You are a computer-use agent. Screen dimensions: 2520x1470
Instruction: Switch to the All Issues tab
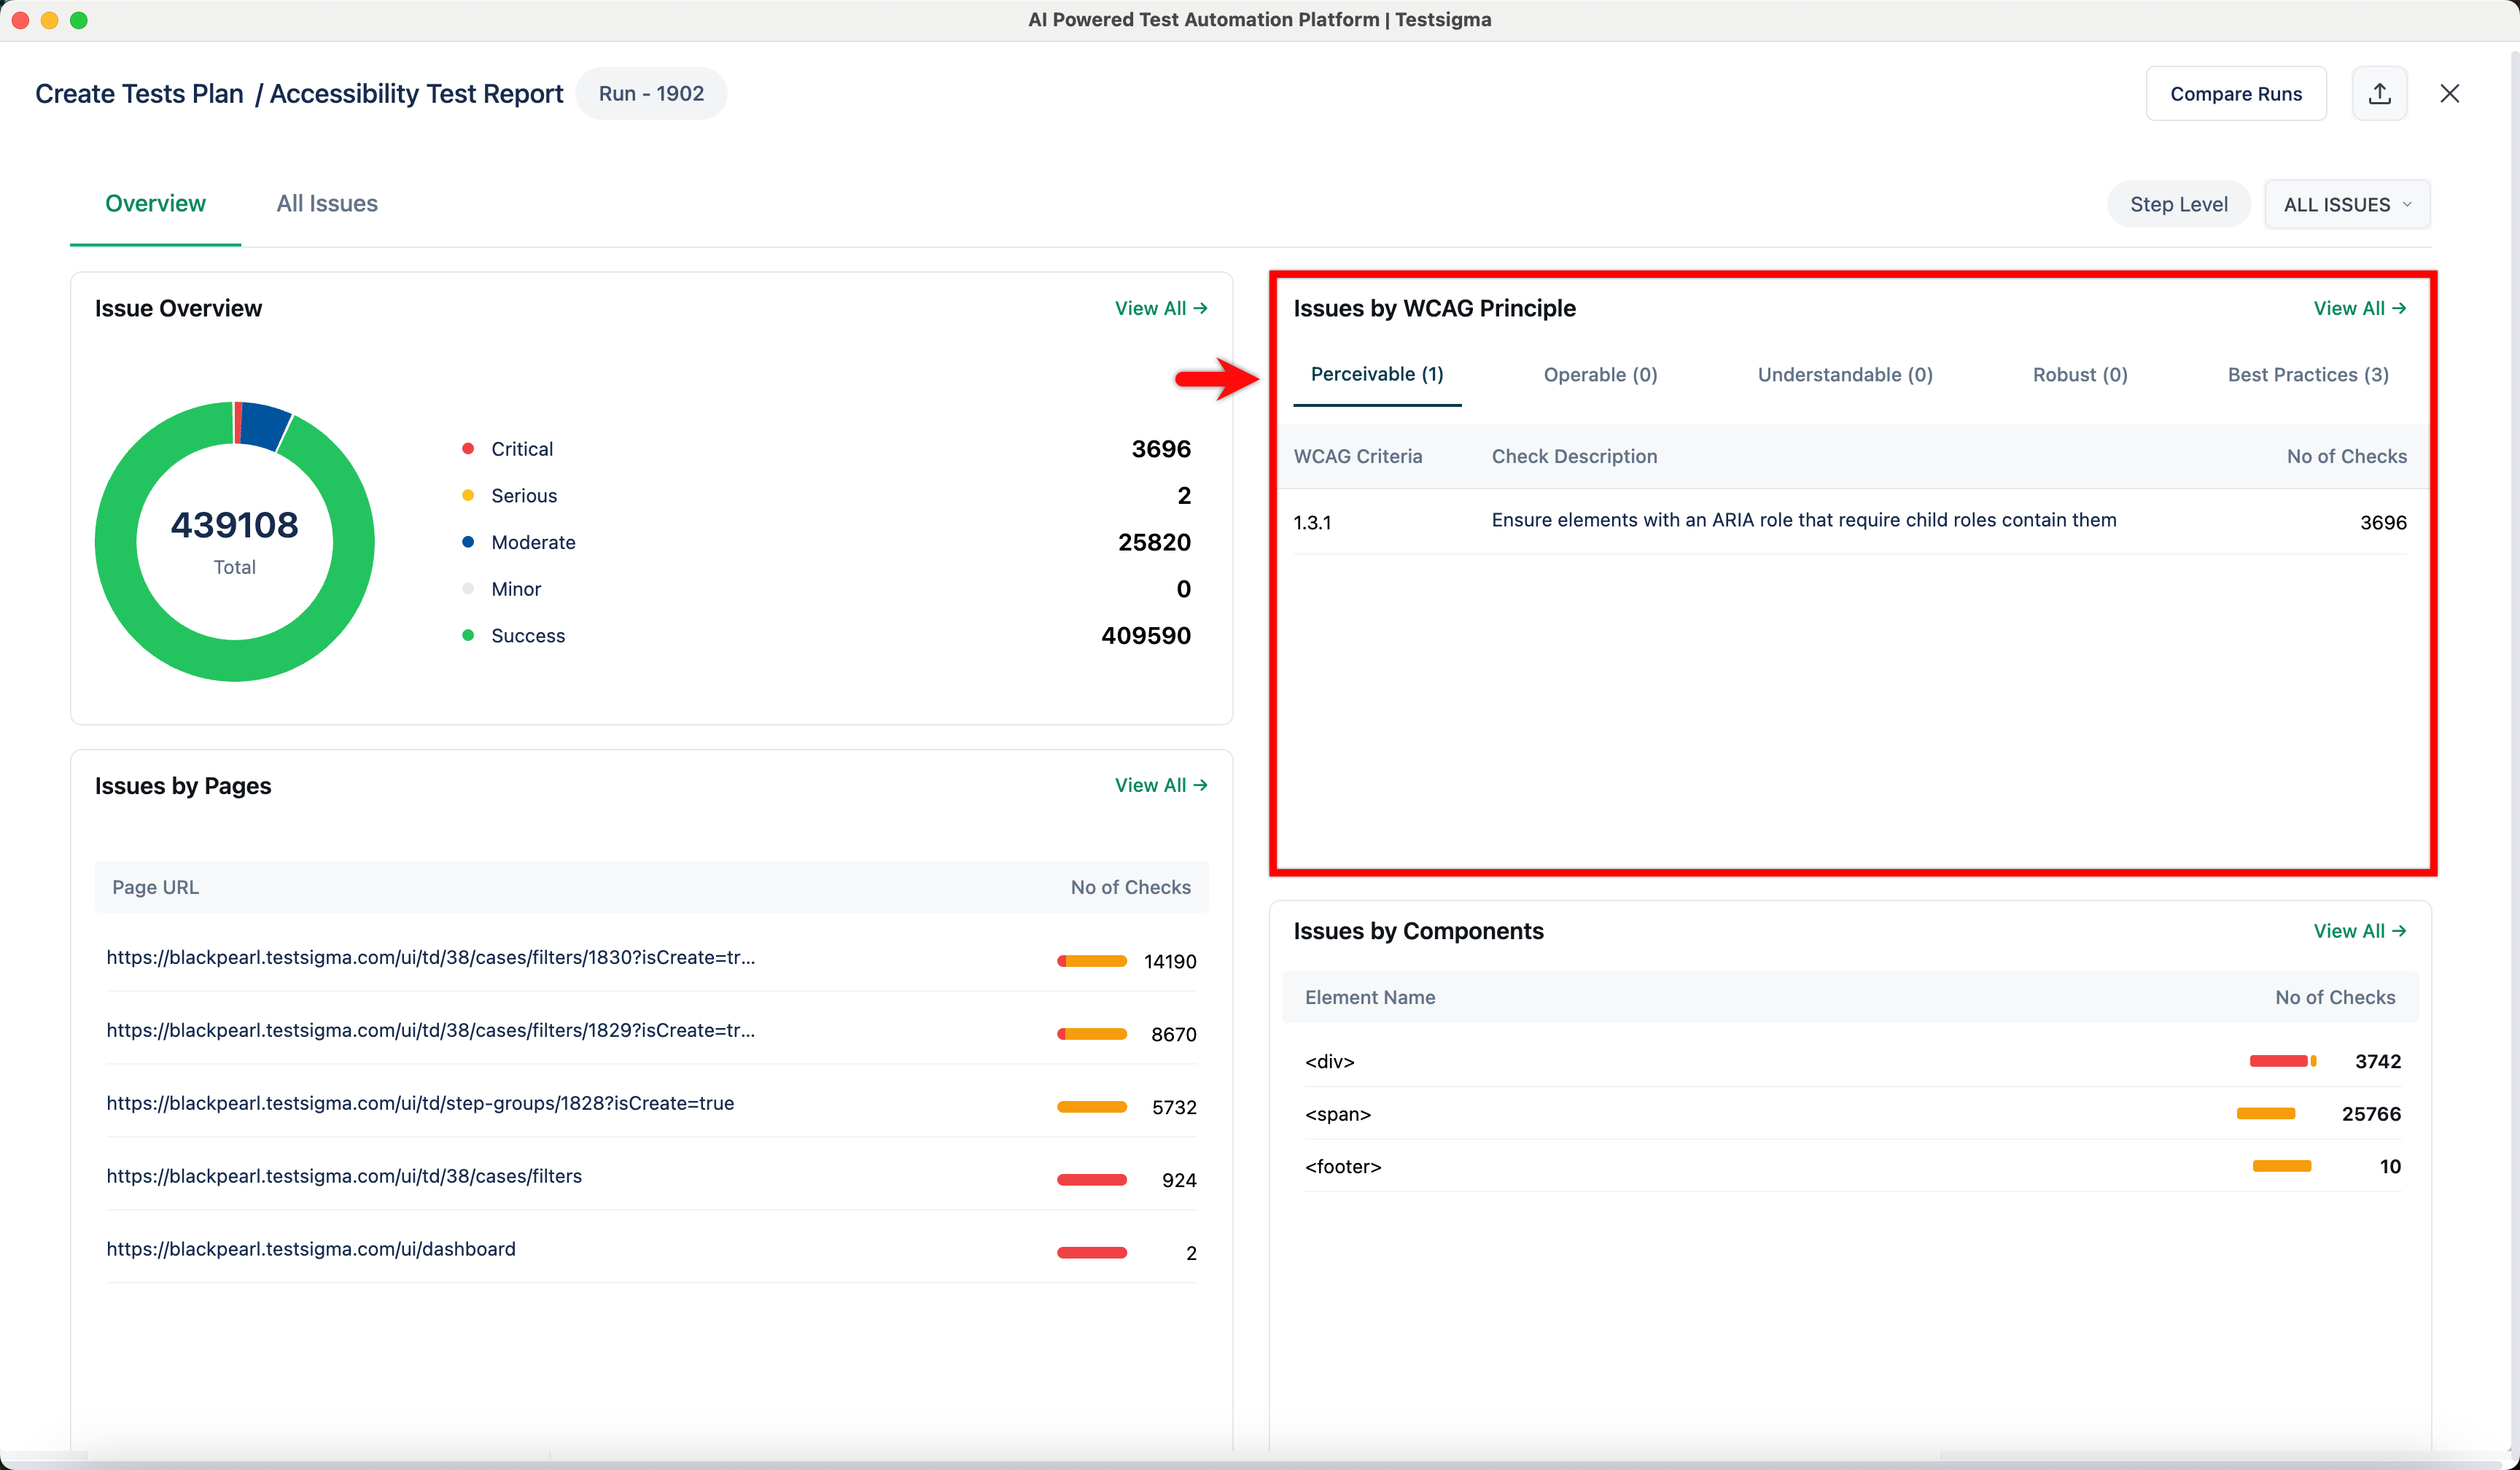[327, 204]
